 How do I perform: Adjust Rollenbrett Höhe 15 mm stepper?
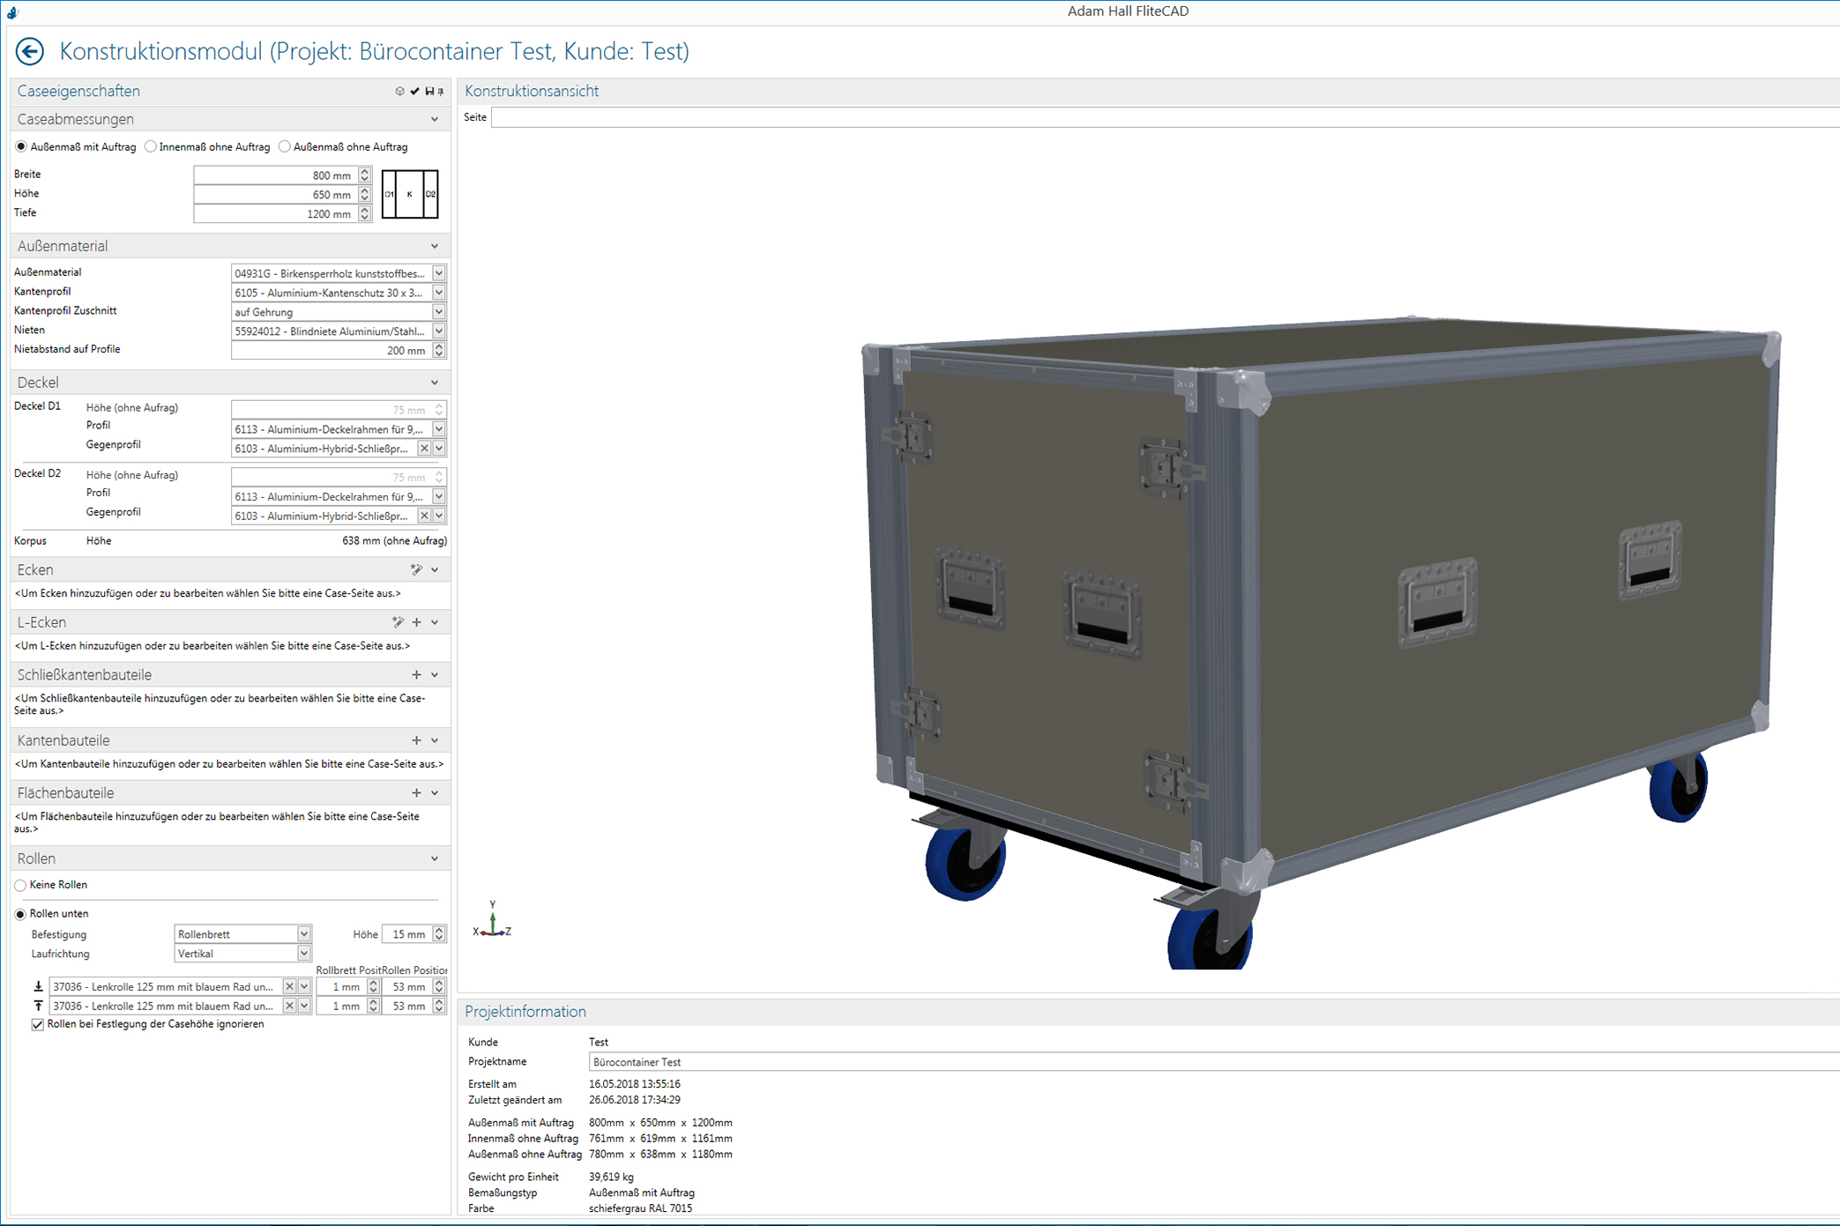(439, 934)
